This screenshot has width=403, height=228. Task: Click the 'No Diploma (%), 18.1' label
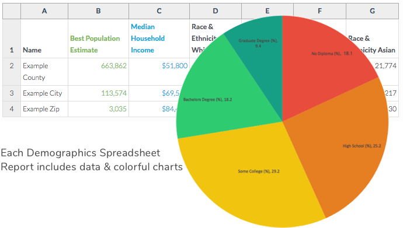(x=332, y=54)
